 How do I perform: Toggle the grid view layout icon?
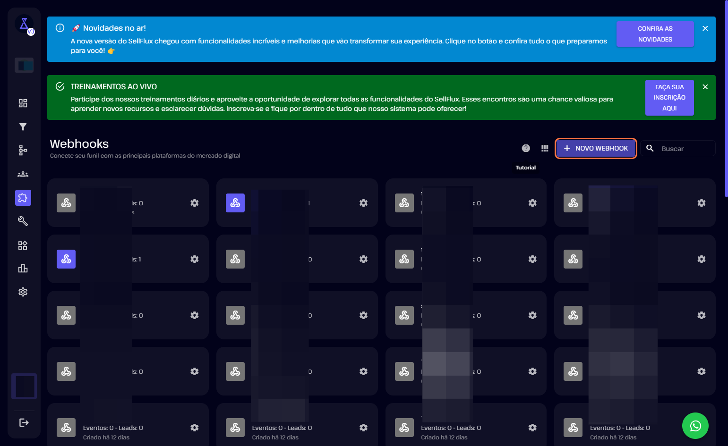click(x=545, y=148)
